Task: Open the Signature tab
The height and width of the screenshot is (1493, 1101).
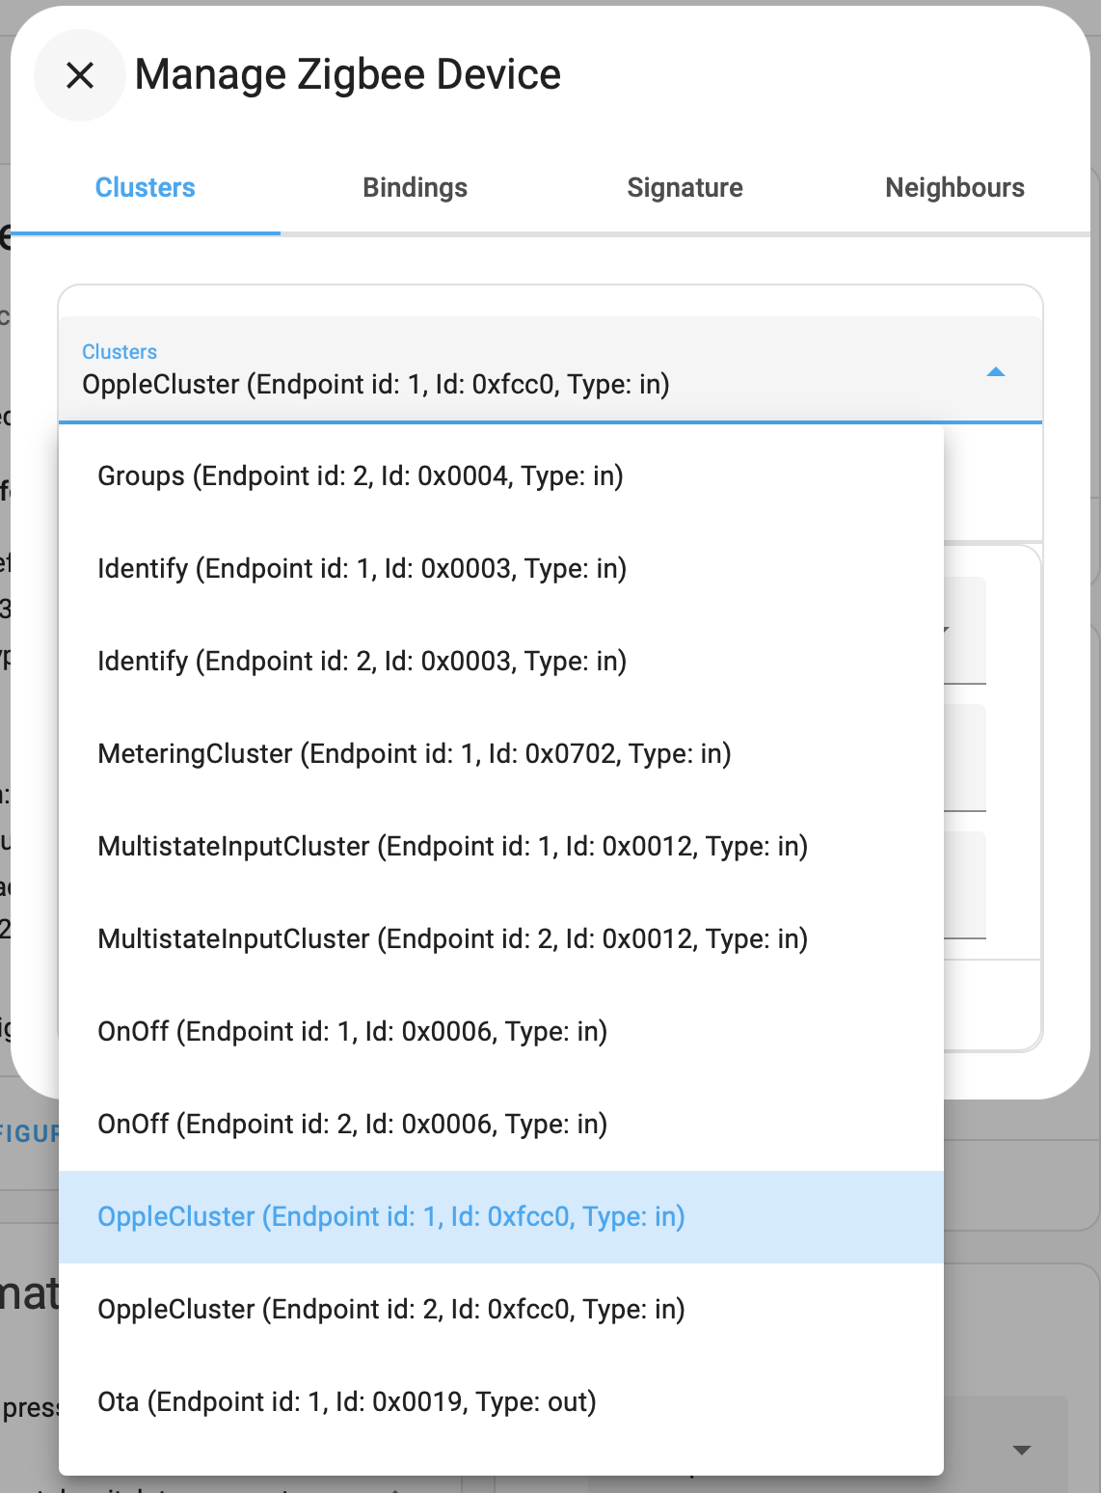Action: (x=685, y=187)
